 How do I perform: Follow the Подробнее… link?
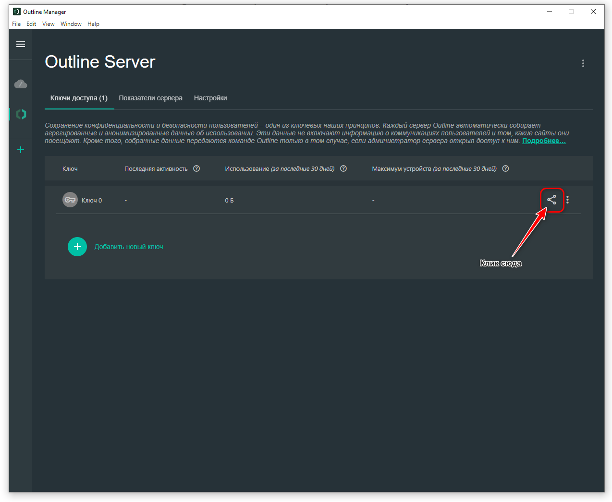coord(544,141)
